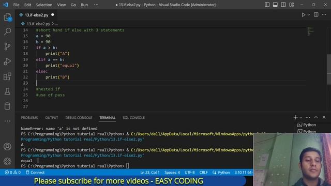Screen dimensions: 331x186
Task: Split the editor right
Action: coord(316,14)
